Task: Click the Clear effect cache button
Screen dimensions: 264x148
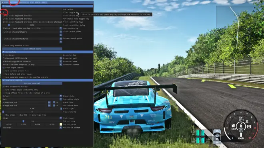Action: [x=32, y=49]
